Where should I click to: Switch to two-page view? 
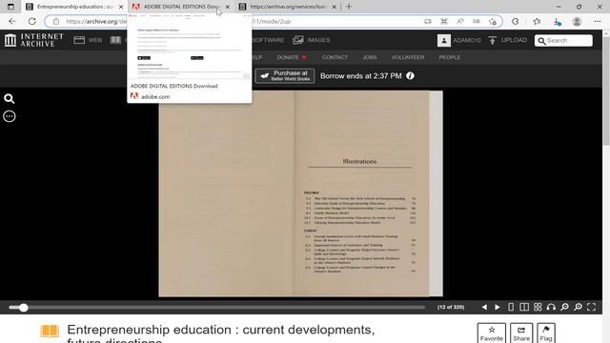click(x=524, y=307)
